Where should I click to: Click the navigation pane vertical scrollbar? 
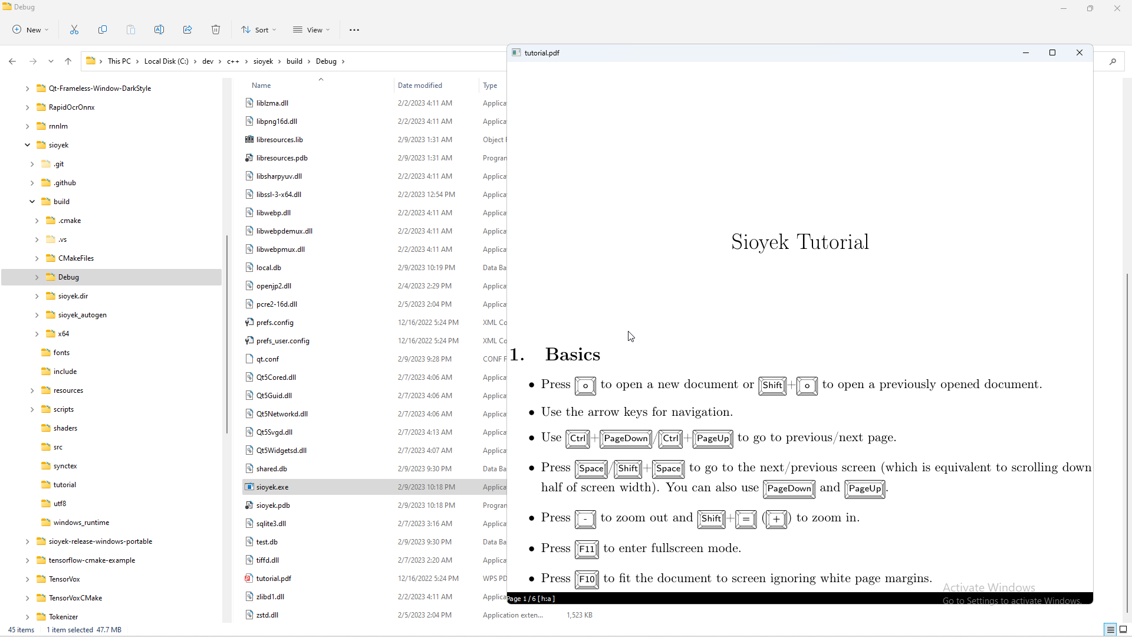(x=226, y=334)
